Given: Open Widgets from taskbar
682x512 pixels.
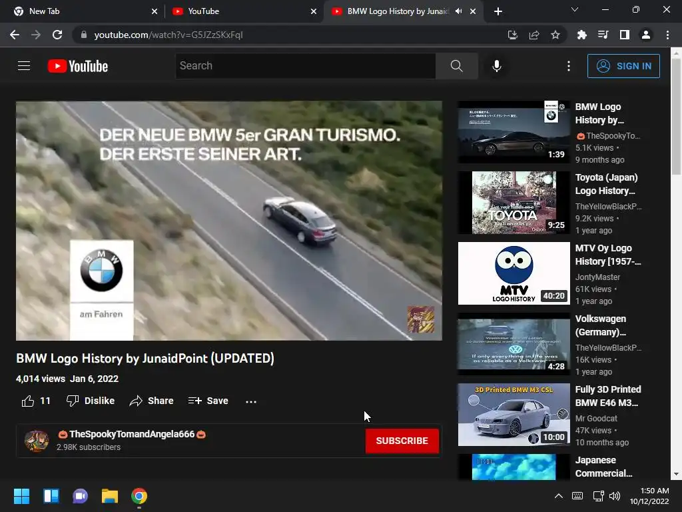Looking at the screenshot, I should point(51,496).
